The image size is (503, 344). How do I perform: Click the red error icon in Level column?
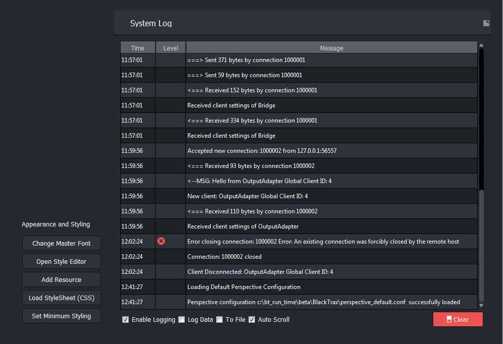161,241
